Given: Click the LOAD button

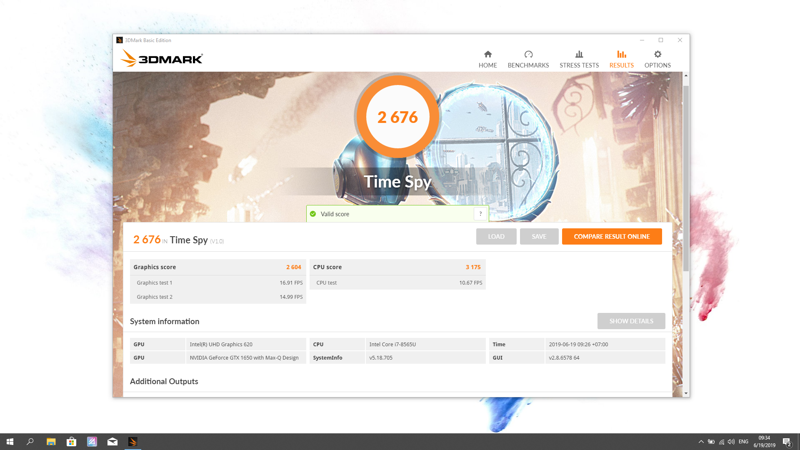Looking at the screenshot, I should click(x=496, y=236).
